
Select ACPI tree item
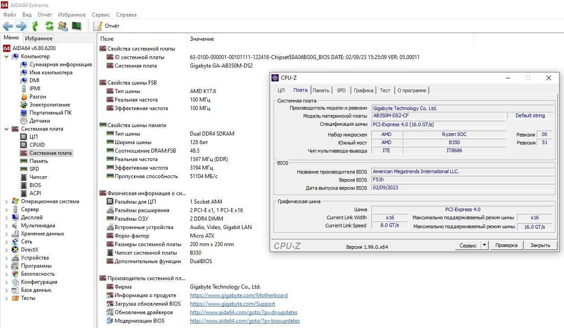(35, 193)
